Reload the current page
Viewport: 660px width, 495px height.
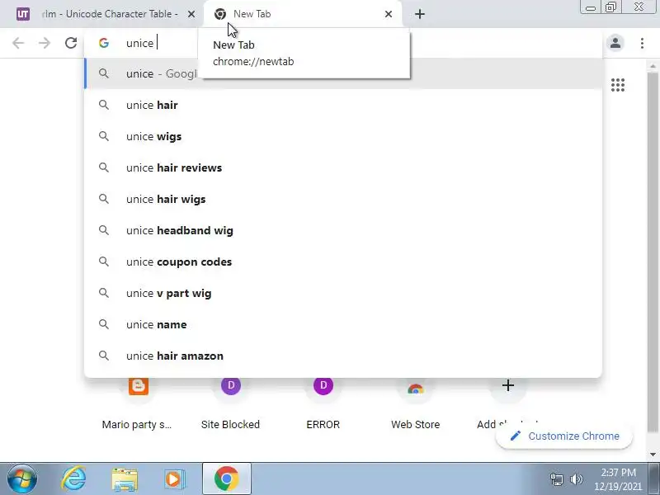(71, 43)
